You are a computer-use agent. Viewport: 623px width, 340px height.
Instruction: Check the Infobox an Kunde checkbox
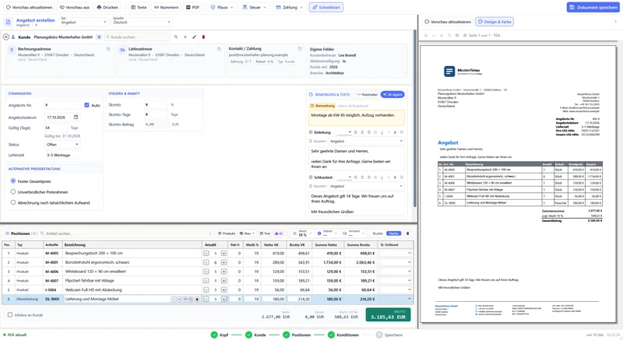pos(10,314)
